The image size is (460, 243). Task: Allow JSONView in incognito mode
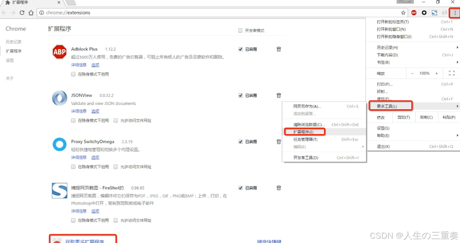73,121
